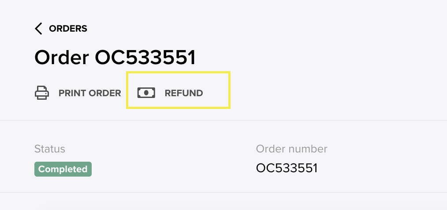Image resolution: width=447 pixels, height=210 pixels.
Task: Click the printer icon
Action: 42,93
